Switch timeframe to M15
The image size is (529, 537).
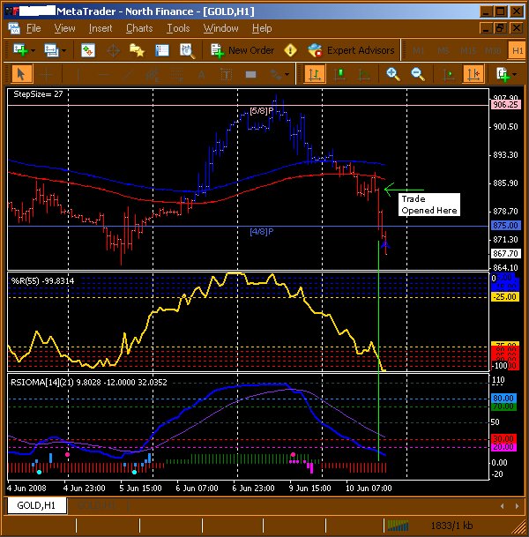click(468, 51)
